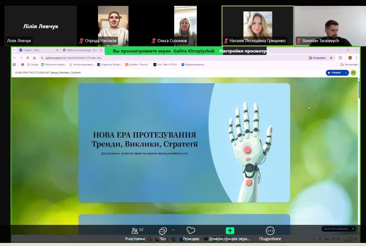Click the green share screen icon

230,231
